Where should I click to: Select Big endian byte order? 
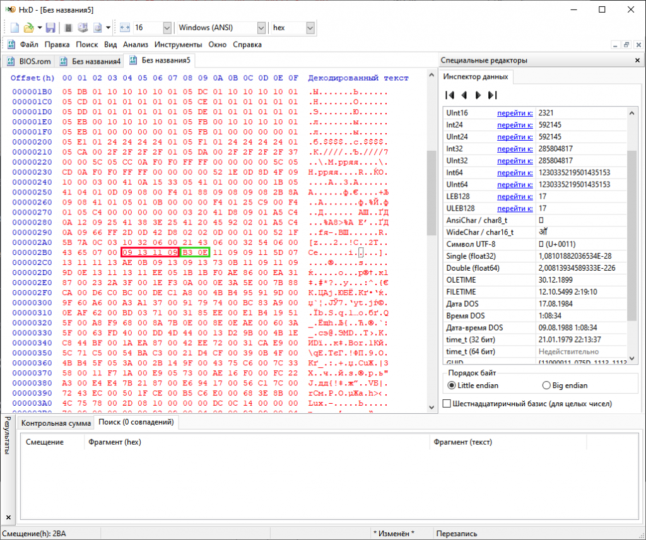[546, 385]
